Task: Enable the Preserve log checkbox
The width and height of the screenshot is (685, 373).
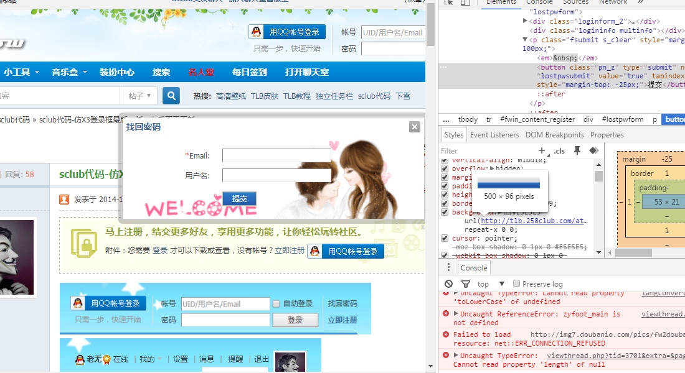Action: [516, 283]
